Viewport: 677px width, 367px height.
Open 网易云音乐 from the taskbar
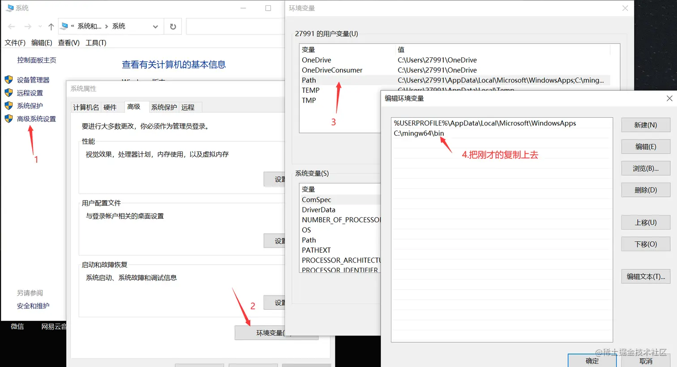click(54, 326)
